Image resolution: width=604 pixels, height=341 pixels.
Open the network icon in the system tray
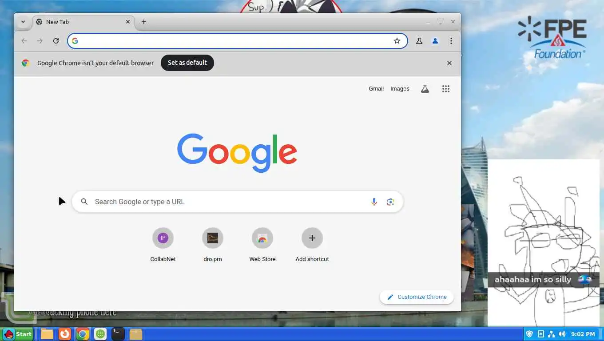[551, 334]
